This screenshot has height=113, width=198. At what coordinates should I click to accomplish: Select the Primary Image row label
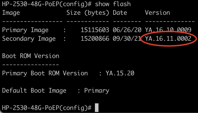pyautogui.click(x=25, y=30)
